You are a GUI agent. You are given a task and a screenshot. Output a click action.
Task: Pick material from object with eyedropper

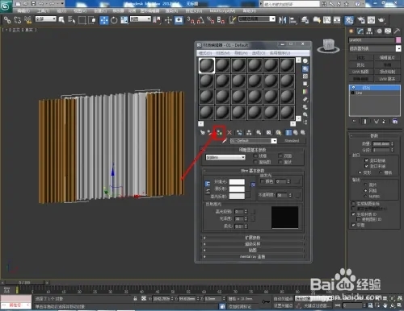224,141
